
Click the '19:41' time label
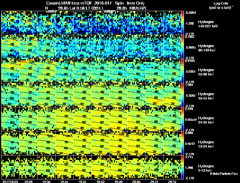click(x=64, y=181)
